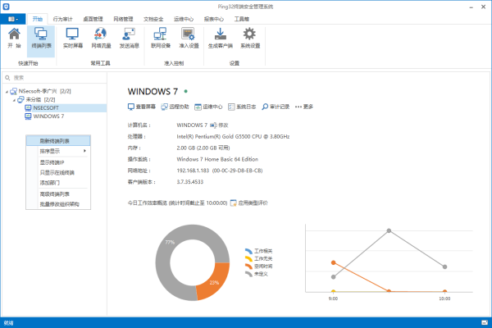
Task: Start 远程协助 remote assistance for WINDOWS 7
Action: pyautogui.click(x=175, y=107)
